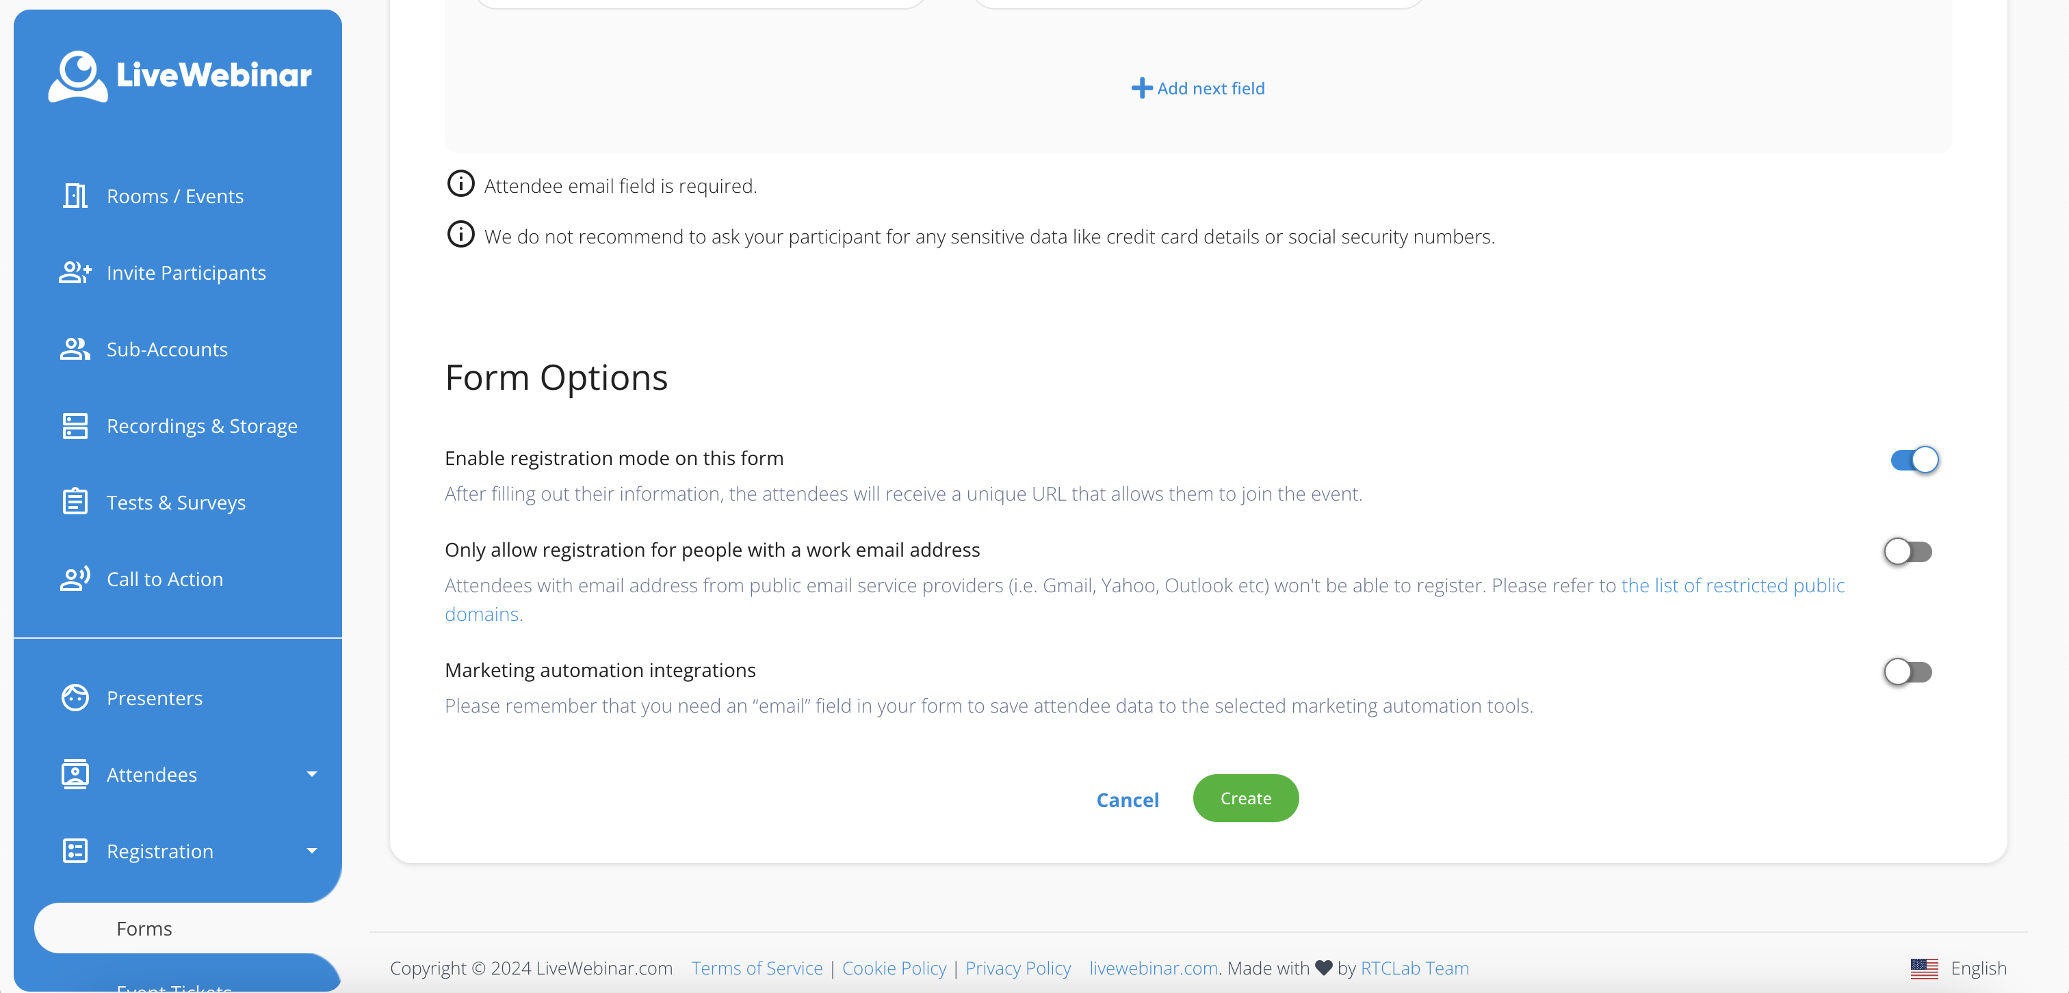This screenshot has width=2069, height=993.
Task: Click the Invite Participants person-plus icon
Action: pyautogui.click(x=75, y=273)
